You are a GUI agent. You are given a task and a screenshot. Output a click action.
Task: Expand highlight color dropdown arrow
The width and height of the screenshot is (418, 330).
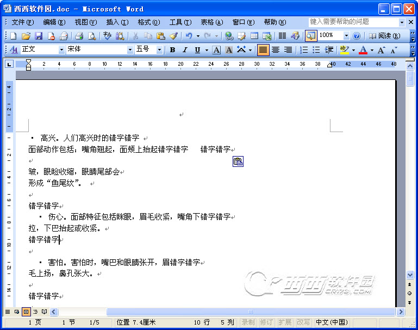click(x=354, y=50)
